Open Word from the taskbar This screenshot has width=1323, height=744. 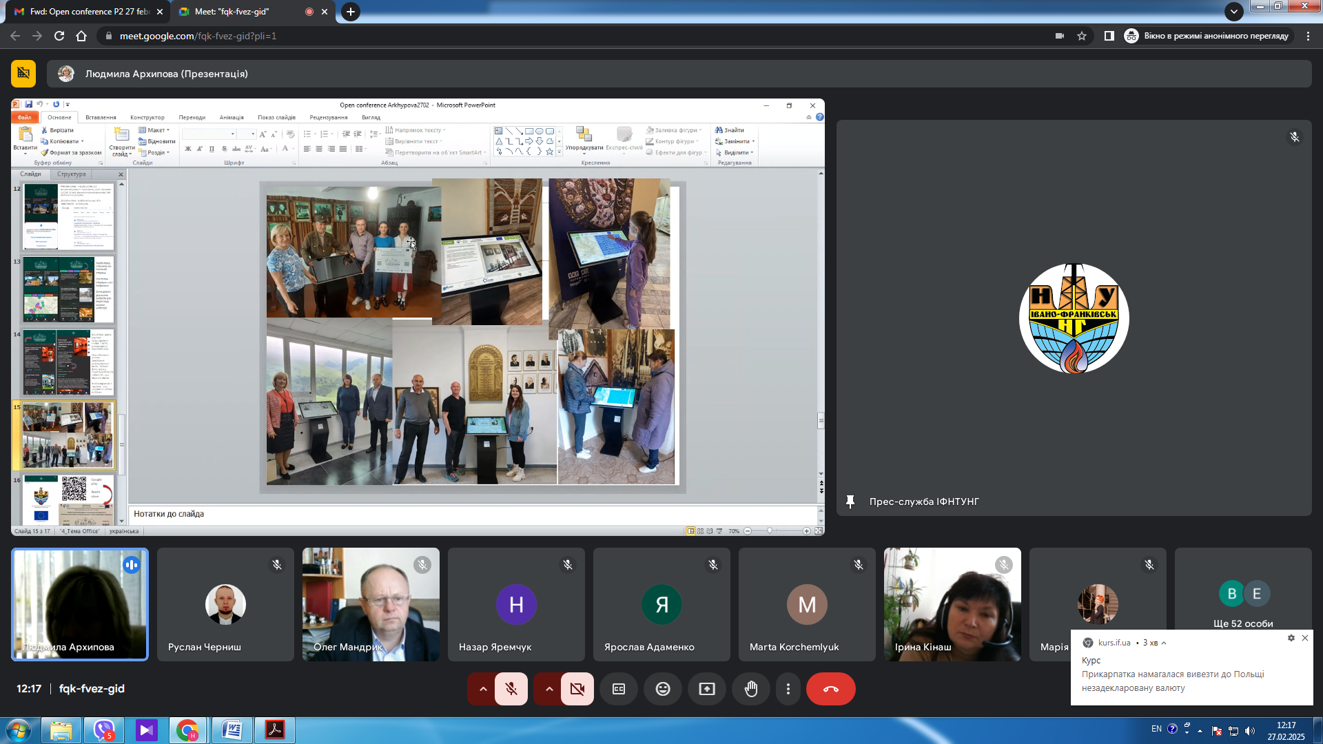pyautogui.click(x=232, y=730)
